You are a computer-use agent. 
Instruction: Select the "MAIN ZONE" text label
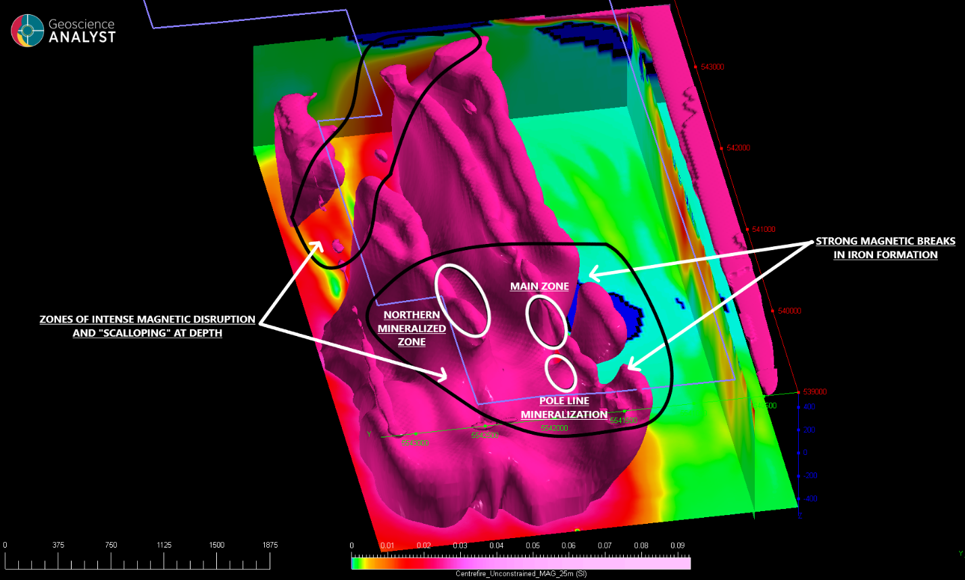539,287
